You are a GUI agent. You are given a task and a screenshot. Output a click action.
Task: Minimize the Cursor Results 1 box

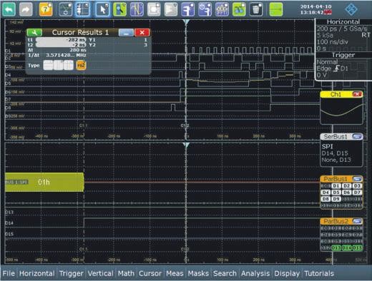(126, 33)
